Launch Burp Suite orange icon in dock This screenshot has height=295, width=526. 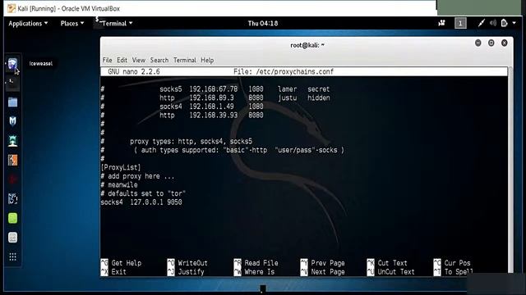13,161
